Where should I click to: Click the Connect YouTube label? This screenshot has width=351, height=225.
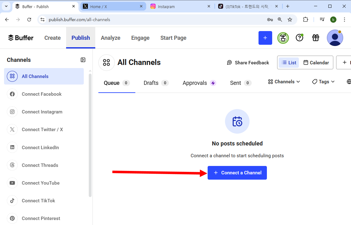pyautogui.click(x=41, y=183)
